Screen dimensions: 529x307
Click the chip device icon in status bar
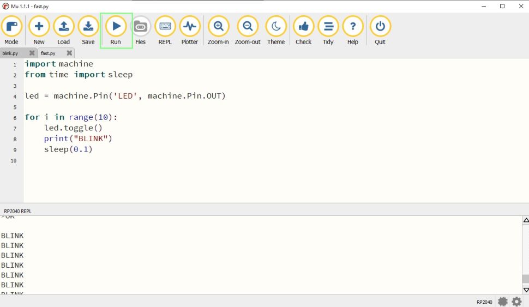tap(503, 301)
